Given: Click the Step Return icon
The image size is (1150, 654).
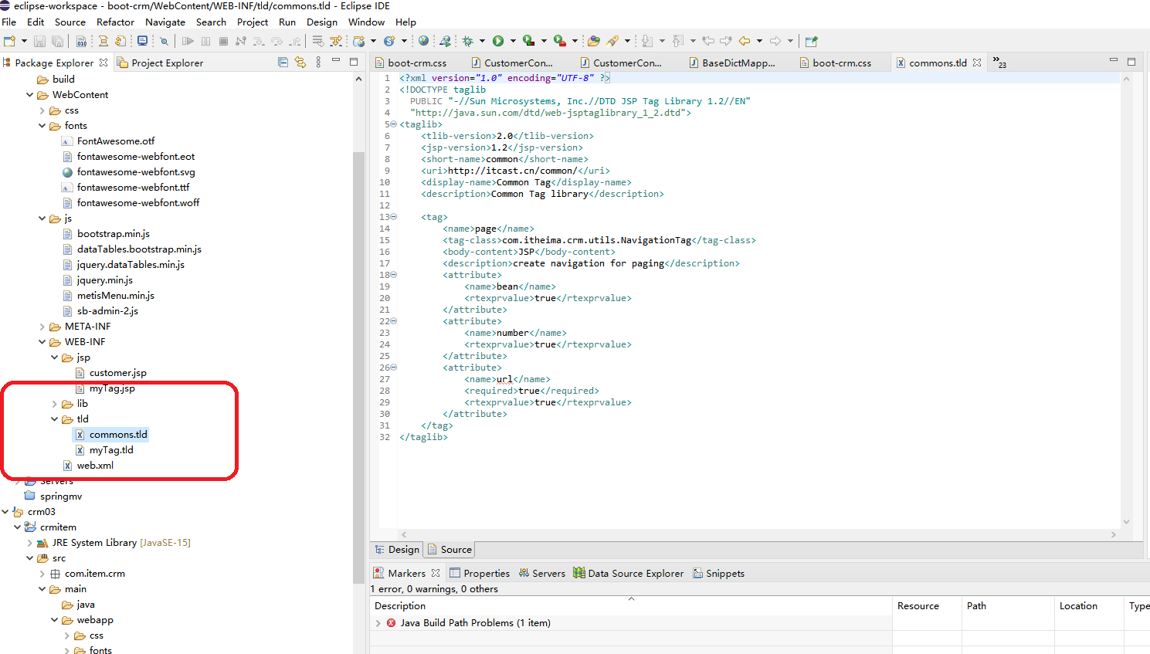Looking at the screenshot, I should pyautogui.click(x=294, y=41).
